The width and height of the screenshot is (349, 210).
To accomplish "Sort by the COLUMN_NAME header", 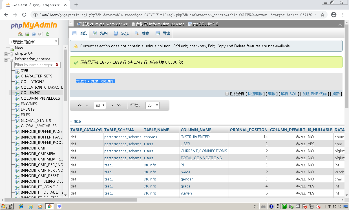I will coord(196,130).
